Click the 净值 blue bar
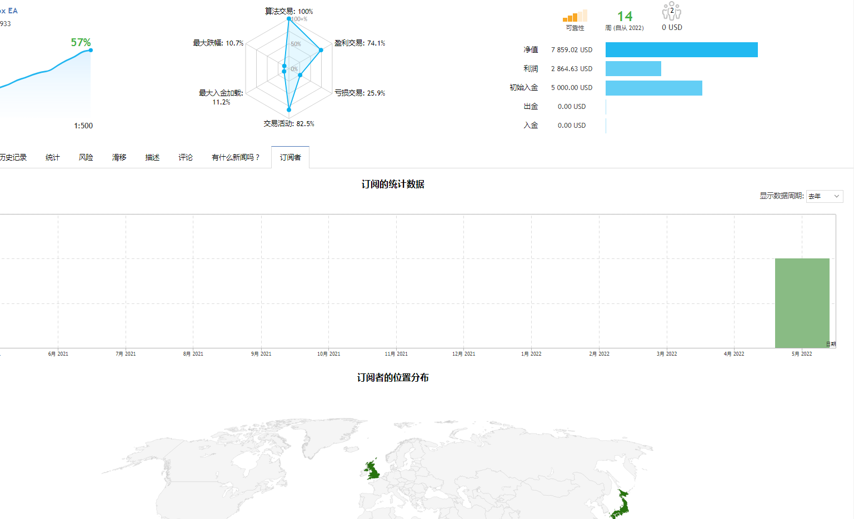The height and width of the screenshot is (519, 854). pos(682,50)
